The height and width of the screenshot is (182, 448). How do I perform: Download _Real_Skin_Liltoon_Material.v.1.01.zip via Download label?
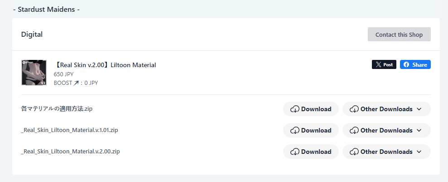(316, 131)
